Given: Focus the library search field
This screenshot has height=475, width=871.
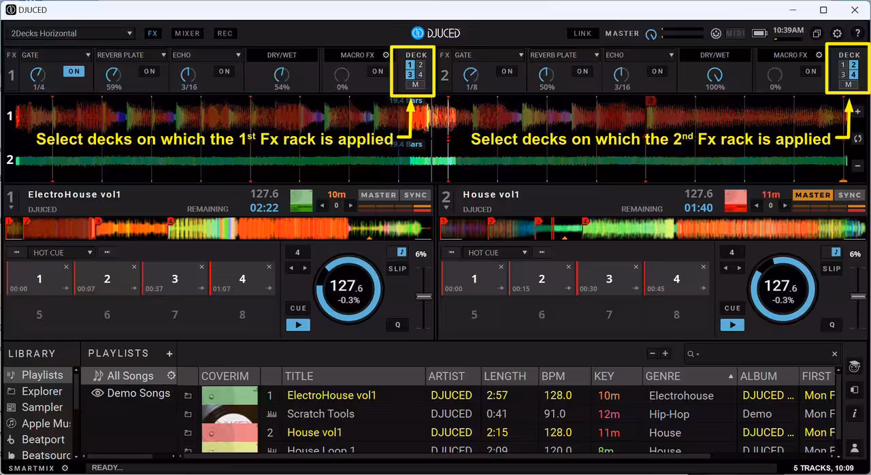Looking at the screenshot, I should pos(761,354).
